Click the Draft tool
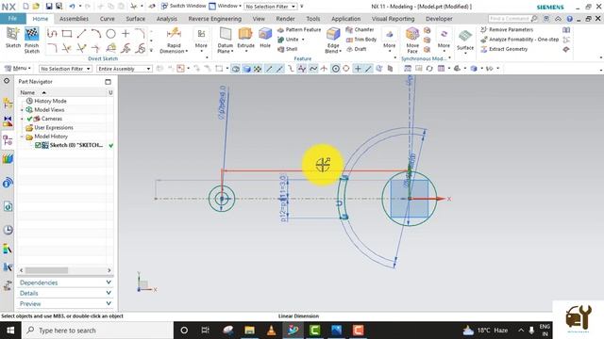 pyautogui.click(x=357, y=49)
